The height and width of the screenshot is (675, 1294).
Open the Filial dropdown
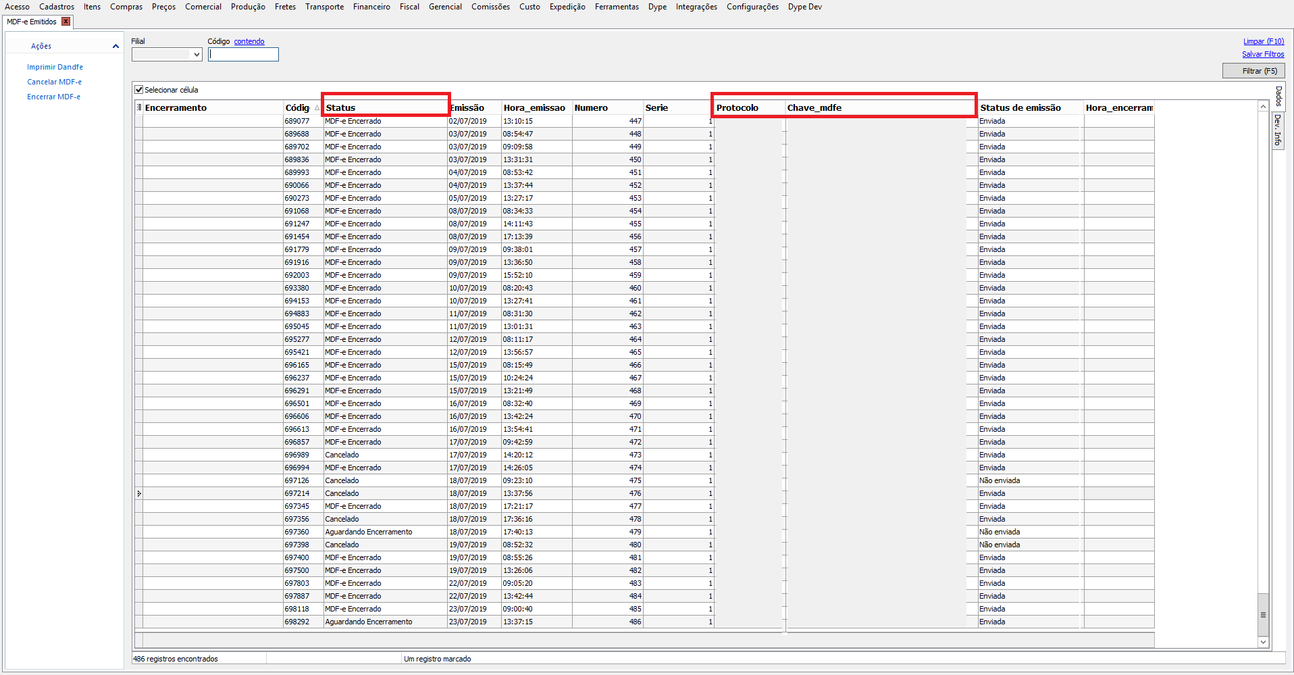[197, 55]
